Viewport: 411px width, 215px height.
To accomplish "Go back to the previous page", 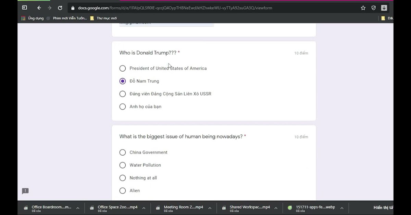I will pos(39,8).
